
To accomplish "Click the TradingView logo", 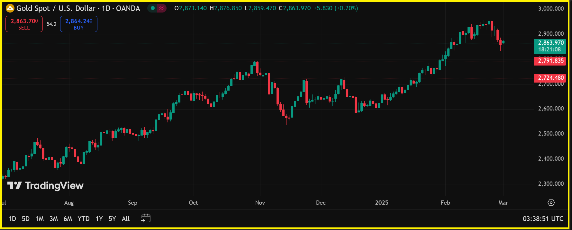I will pyautogui.click(x=45, y=185).
